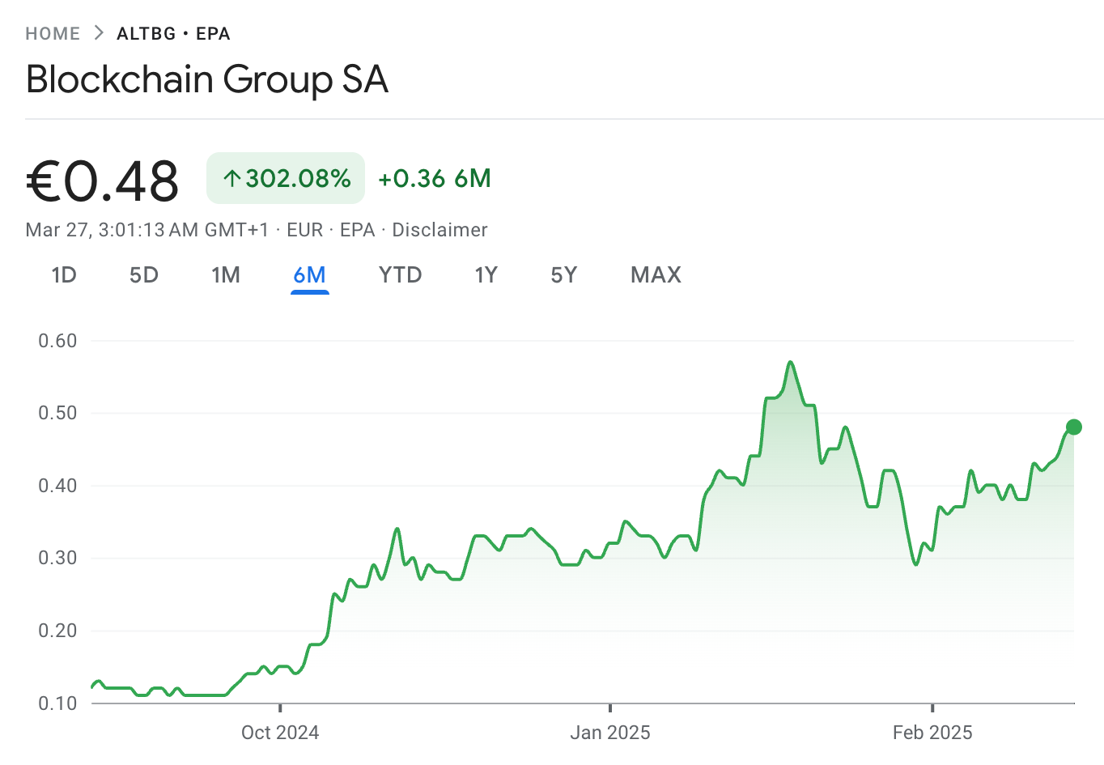Navigate back via the HOME breadcrumb

[52, 33]
